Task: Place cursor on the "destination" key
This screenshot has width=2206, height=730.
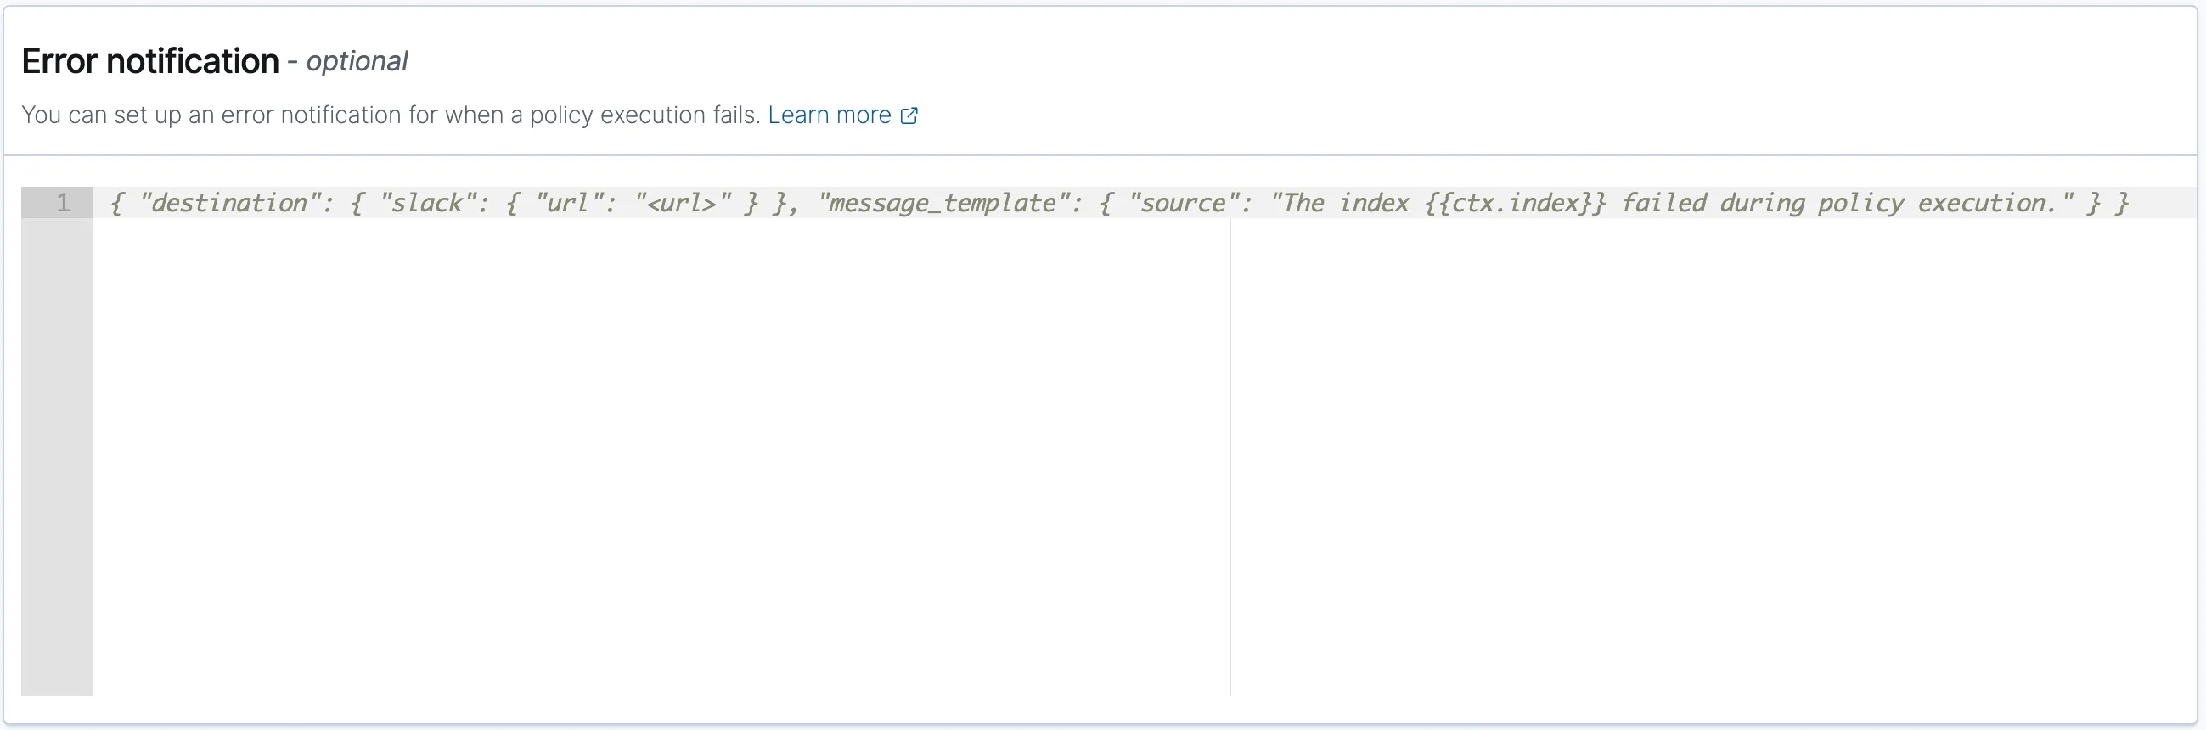Action: [228, 203]
